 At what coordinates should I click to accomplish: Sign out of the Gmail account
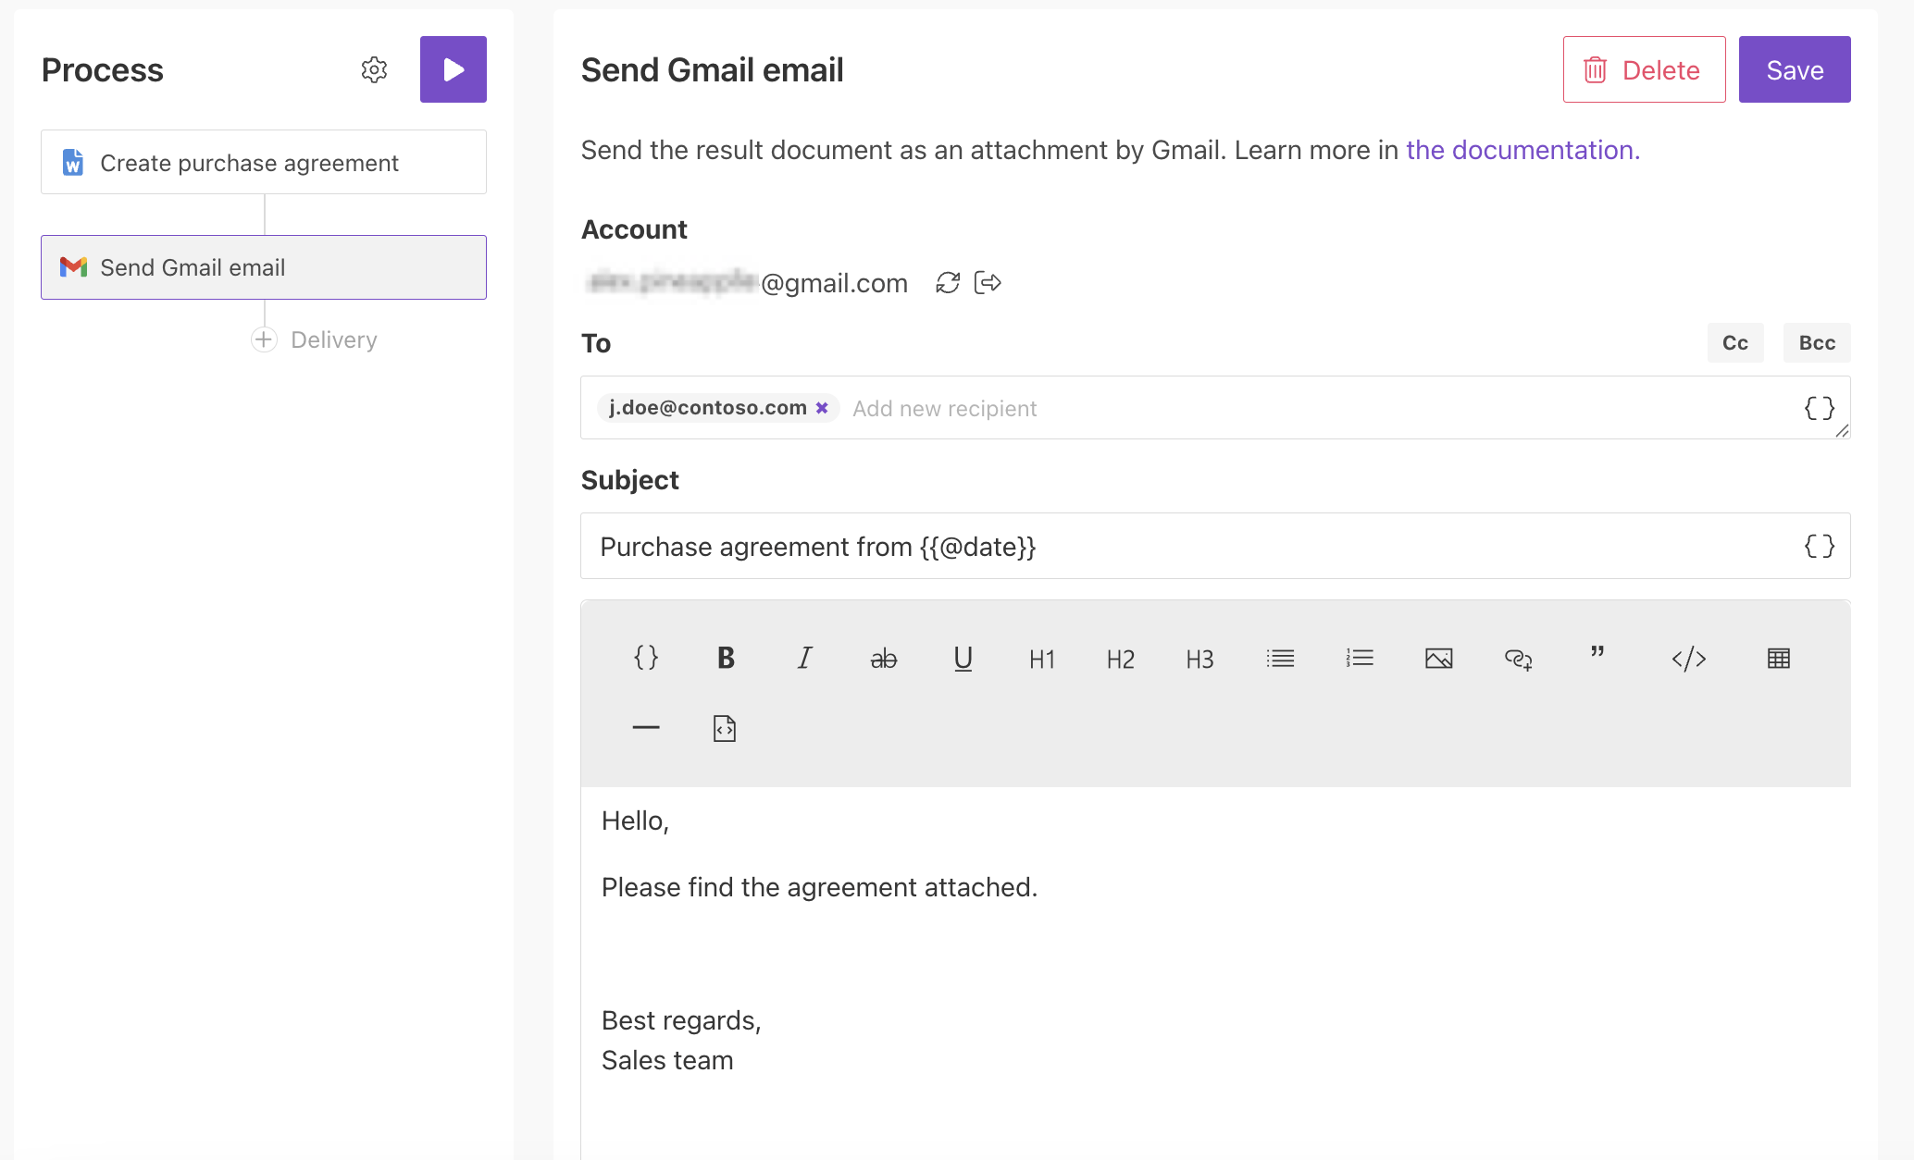click(987, 283)
